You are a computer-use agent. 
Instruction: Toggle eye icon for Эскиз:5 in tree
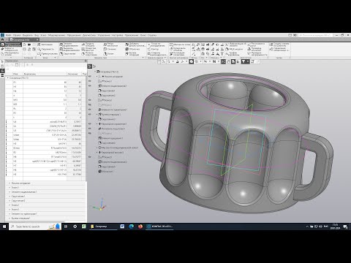(90, 157)
